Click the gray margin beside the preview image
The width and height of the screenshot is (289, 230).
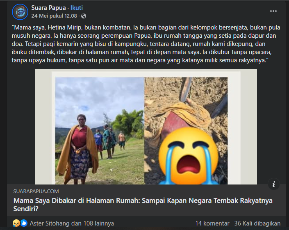pos(43,127)
